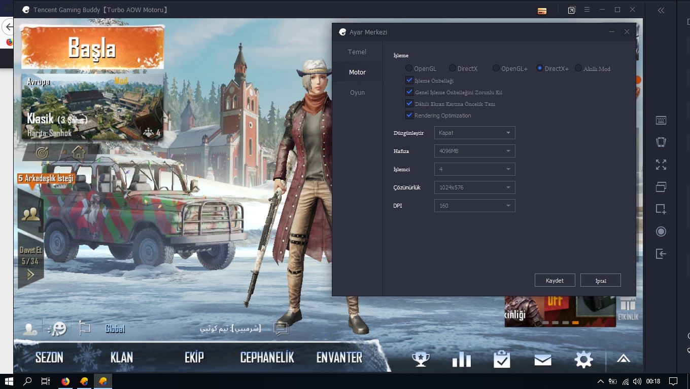This screenshot has height=389, width=690.
Task: Open the Düzgünleştir dropdown
Action: tap(474, 133)
